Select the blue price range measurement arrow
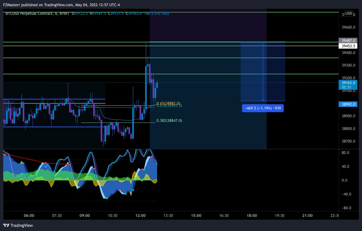The height and width of the screenshot is (231, 362). click(263, 71)
